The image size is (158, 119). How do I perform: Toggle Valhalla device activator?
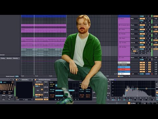point(16,80)
